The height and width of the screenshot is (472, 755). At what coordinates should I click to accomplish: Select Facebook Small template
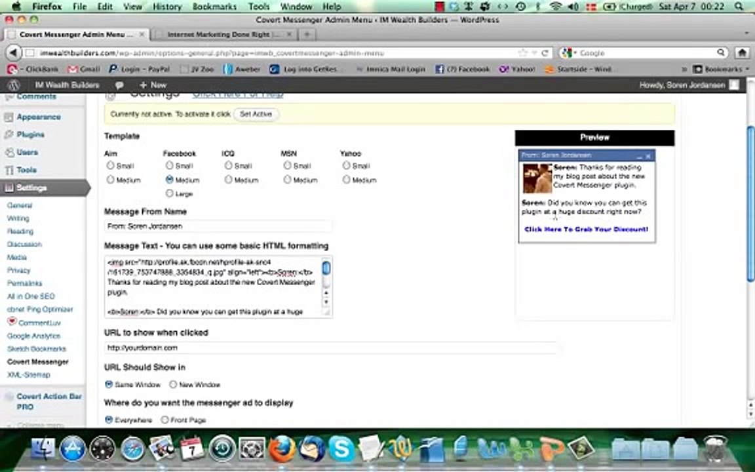click(170, 165)
